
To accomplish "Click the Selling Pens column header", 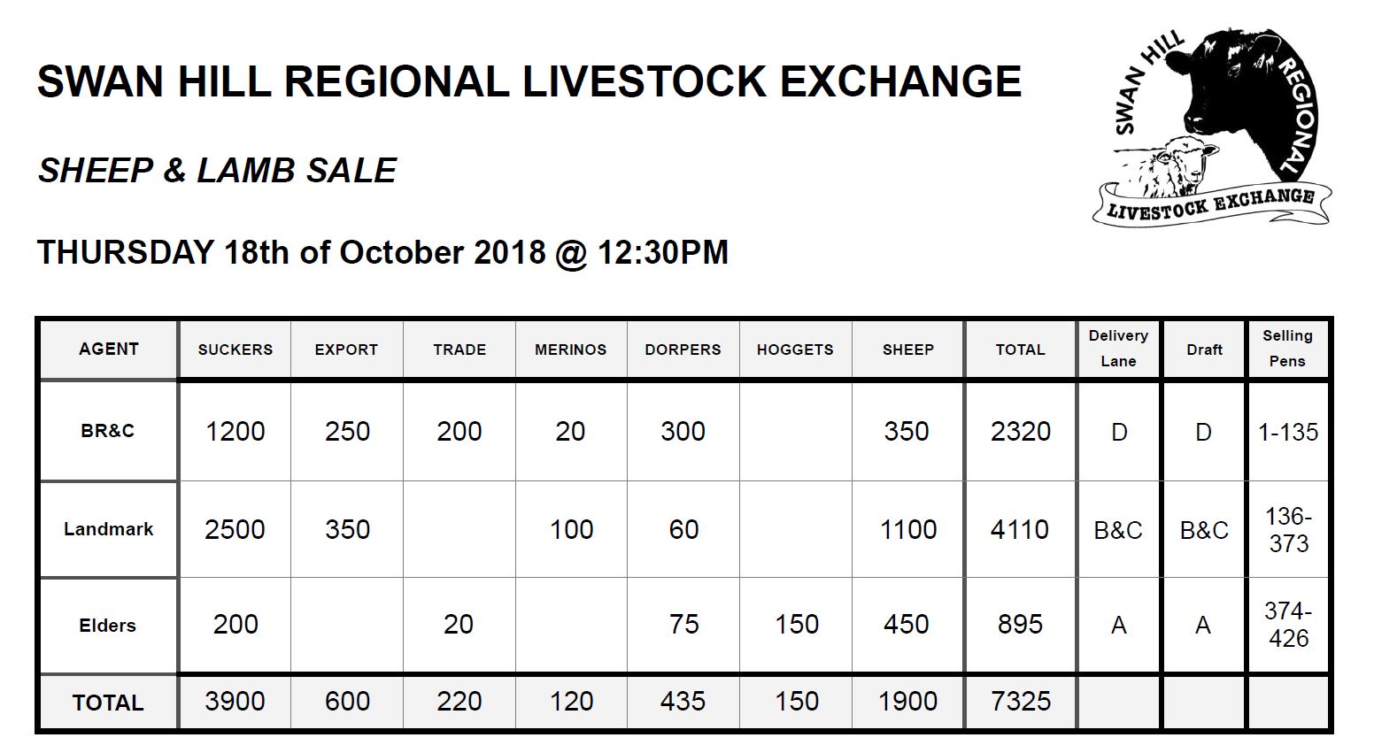I will click(x=1287, y=348).
